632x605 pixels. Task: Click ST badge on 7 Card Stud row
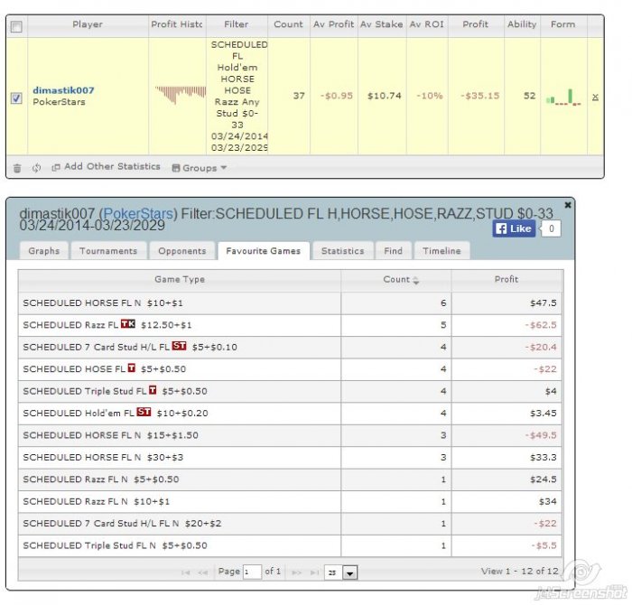179,346
